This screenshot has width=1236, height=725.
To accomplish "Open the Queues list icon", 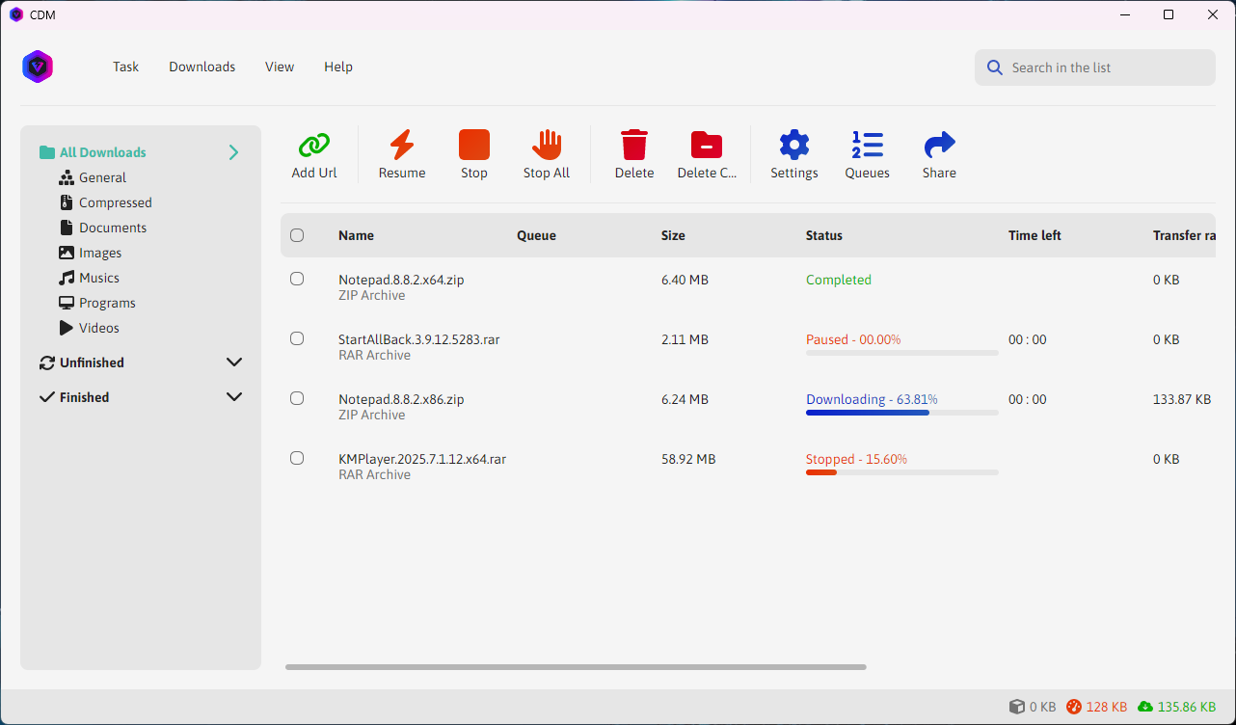I will tap(868, 146).
